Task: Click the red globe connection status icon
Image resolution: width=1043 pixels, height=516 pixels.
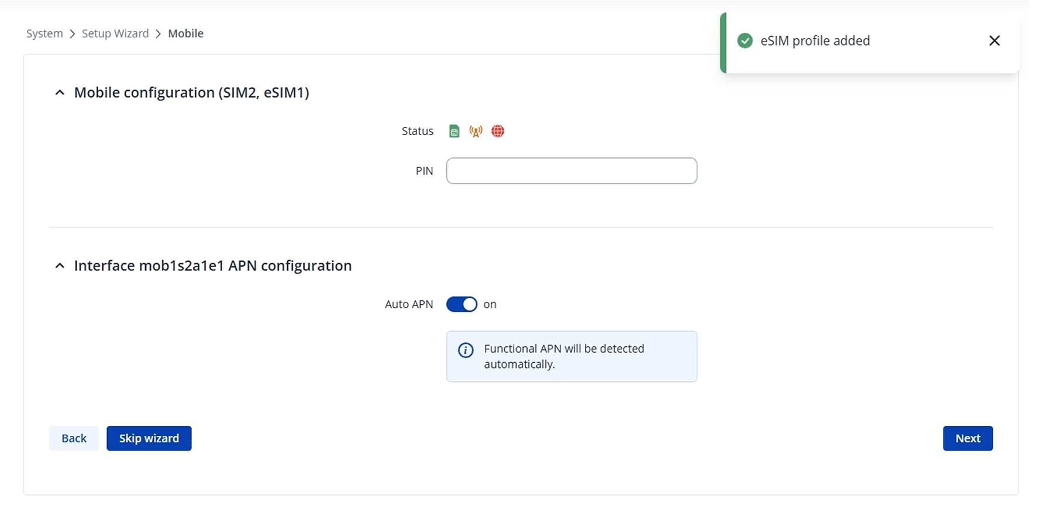Action: (x=498, y=131)
